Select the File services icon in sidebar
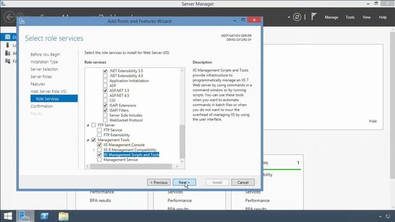This screenshot has height=222, width=395. pyautogui.click(x=7, y=61)
